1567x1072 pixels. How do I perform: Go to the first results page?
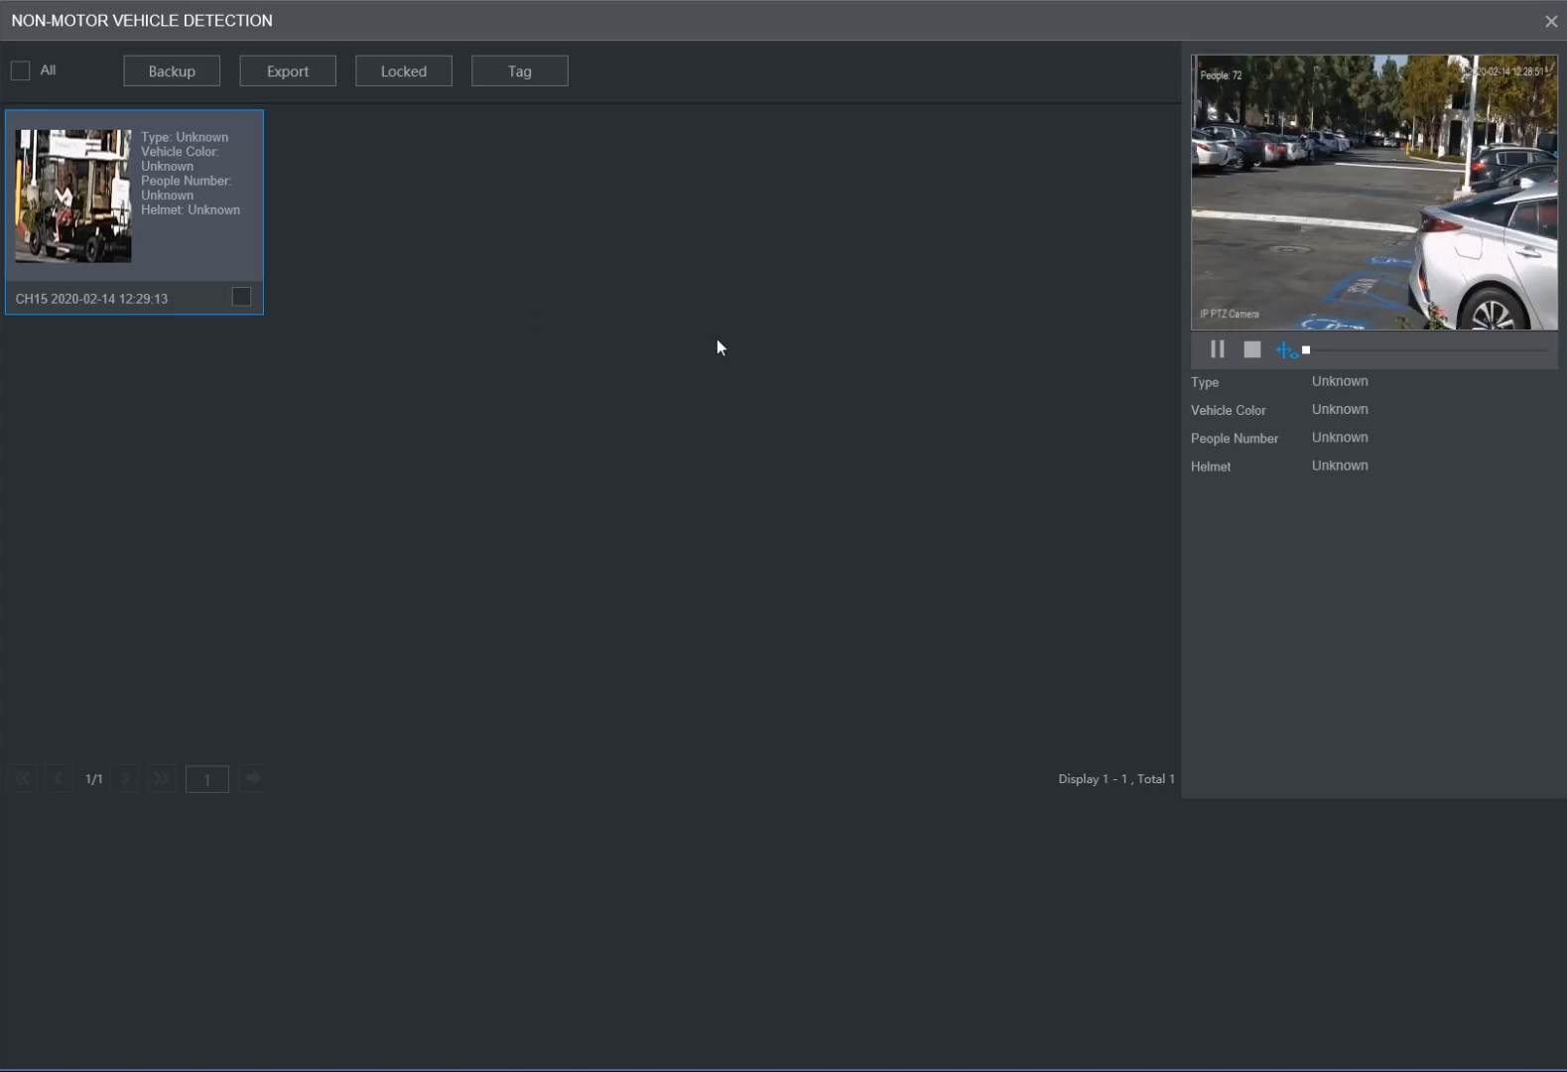coord(23,779)
